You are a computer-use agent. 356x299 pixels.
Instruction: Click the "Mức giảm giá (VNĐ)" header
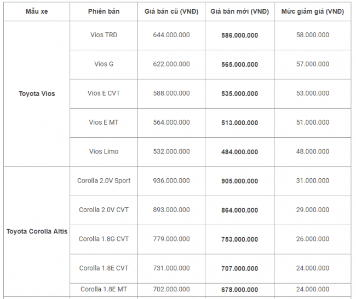pos(312,11)
